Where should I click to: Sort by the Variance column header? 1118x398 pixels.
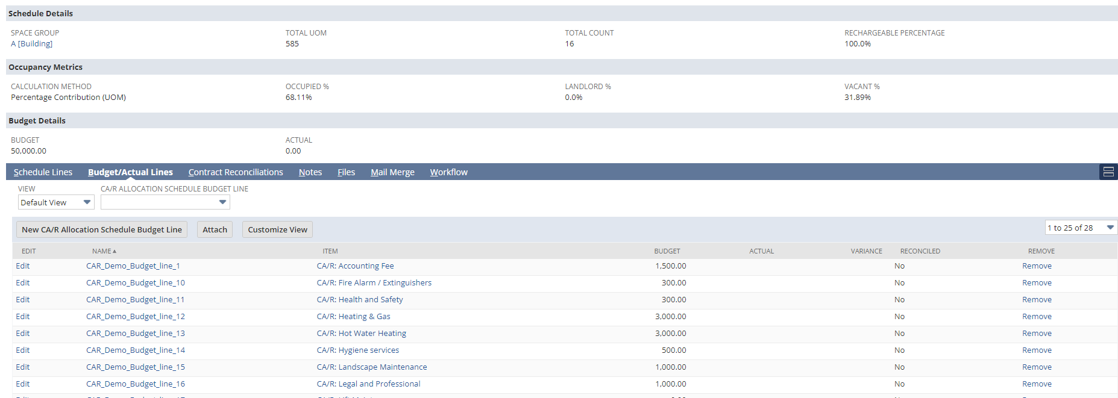[866, 251]
